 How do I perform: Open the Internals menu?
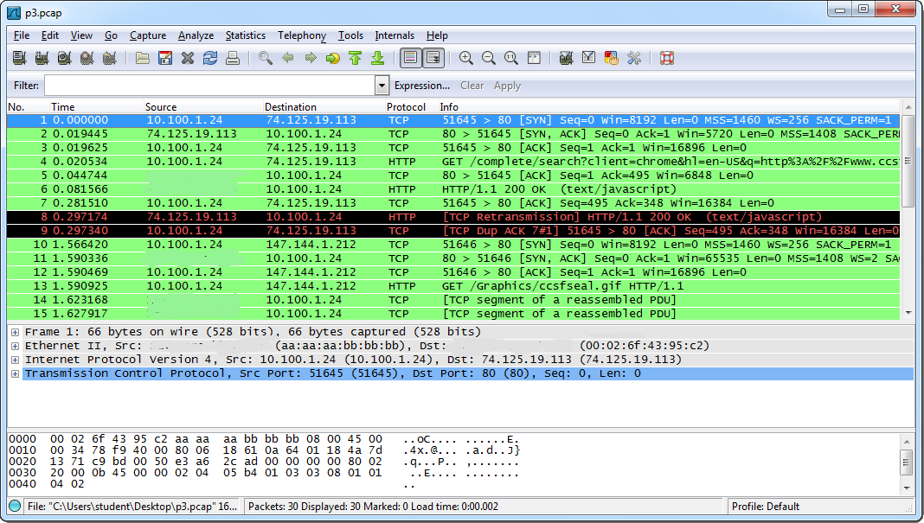point(395,35)
